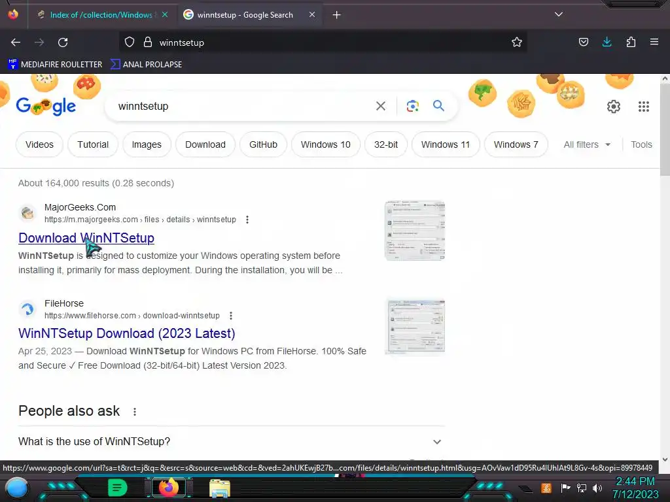Open WinNTSetup Download (2023 Latest) link
Screen dimensions: 670x502
(x=126, y=333)
